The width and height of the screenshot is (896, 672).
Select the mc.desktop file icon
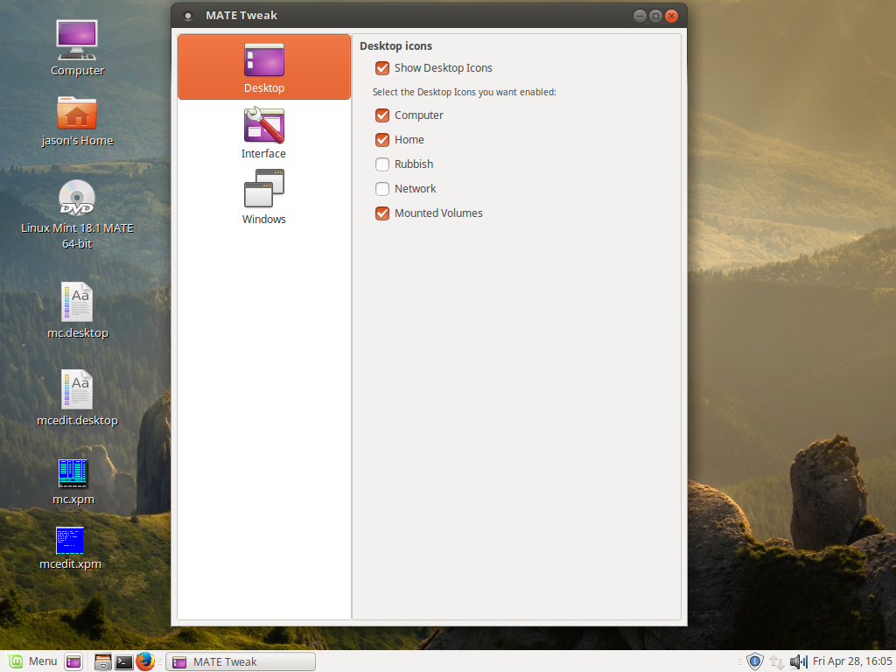tap(77, 311)
